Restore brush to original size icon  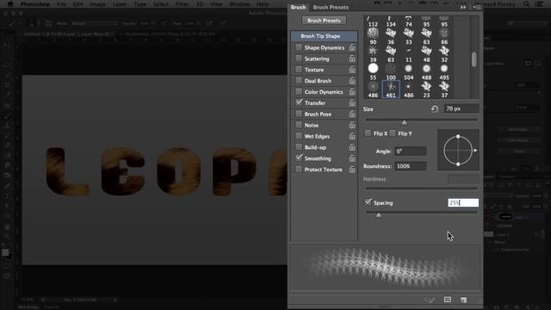tap(435, 109)
